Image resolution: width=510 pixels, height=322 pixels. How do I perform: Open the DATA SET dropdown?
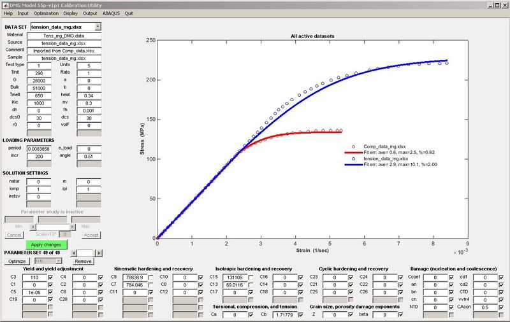[x=98, y=27]
